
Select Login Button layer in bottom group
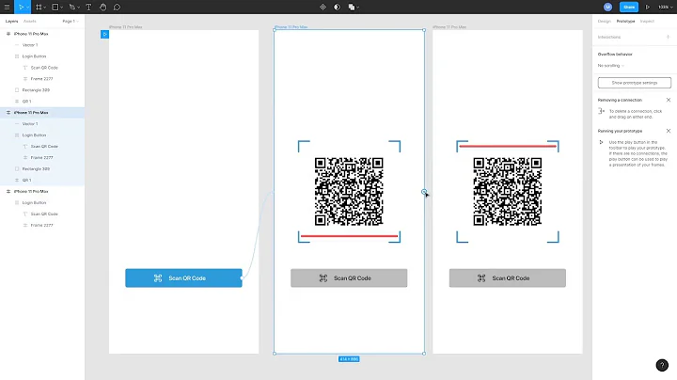coord(34,202)
